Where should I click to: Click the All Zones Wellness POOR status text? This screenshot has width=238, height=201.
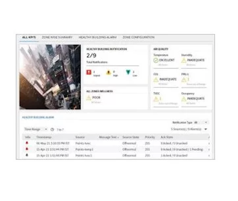coord(96,98)
